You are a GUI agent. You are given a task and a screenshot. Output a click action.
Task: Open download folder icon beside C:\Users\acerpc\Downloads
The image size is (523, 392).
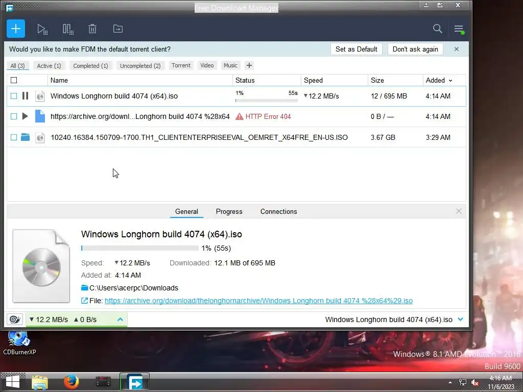point(85,288)
